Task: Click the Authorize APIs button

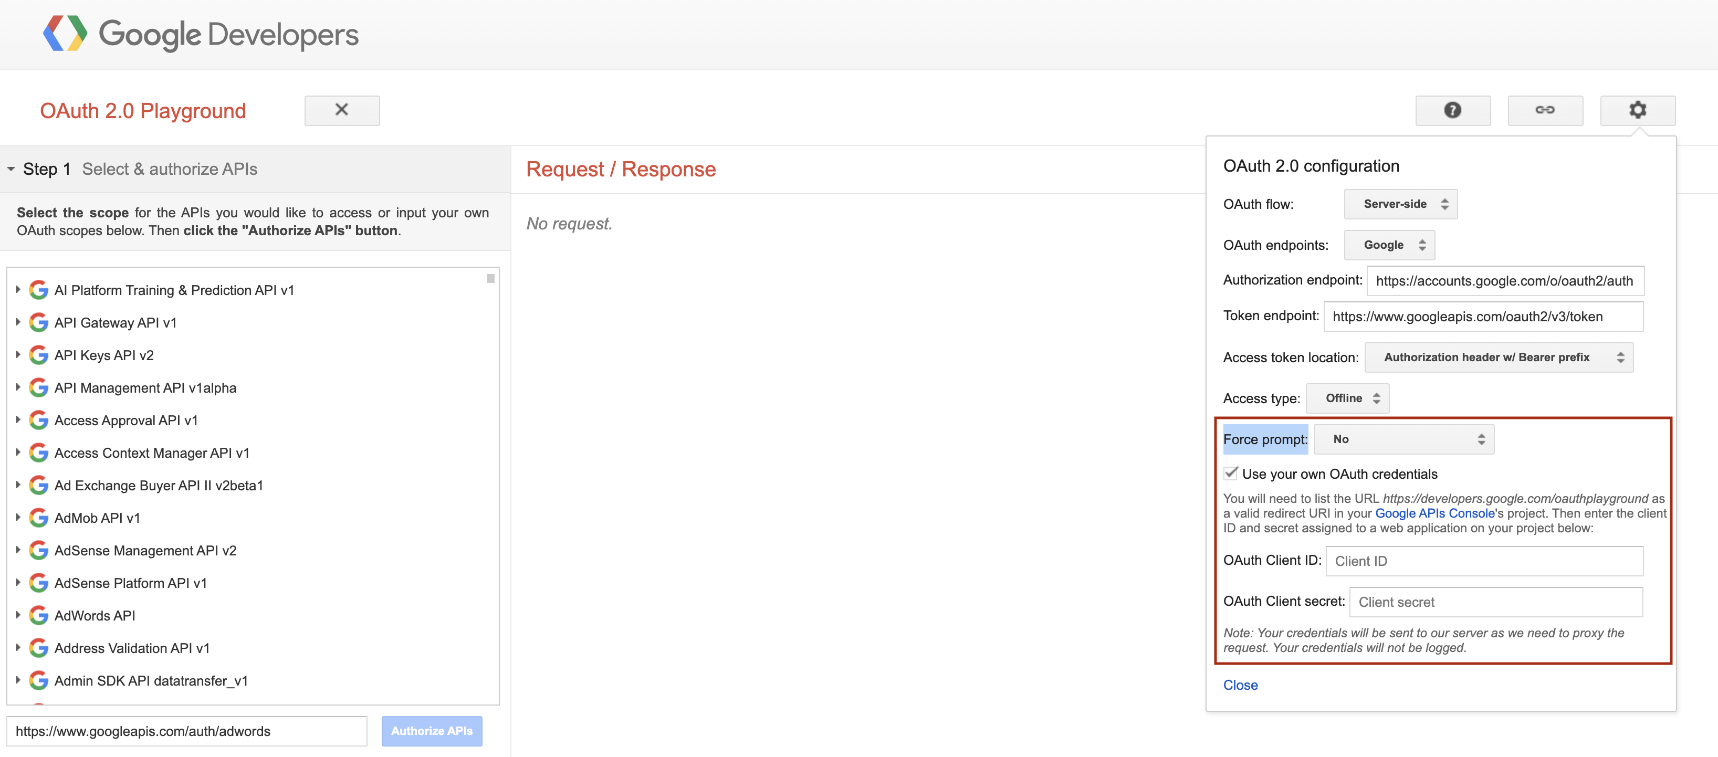Action: coord(432,731)
